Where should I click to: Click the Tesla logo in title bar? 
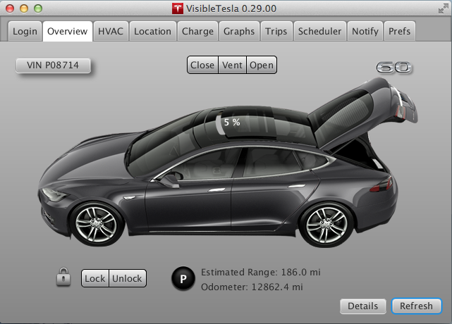pyautogui.click(x=178, y=8)
